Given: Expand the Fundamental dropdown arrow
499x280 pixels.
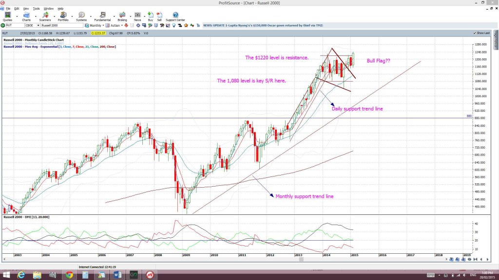Looking at the screenshot, I should coord(114,16).
